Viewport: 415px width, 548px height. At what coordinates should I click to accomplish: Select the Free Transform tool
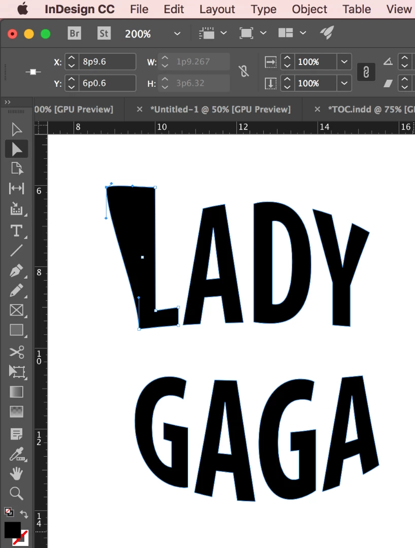(x=16, y=372)
